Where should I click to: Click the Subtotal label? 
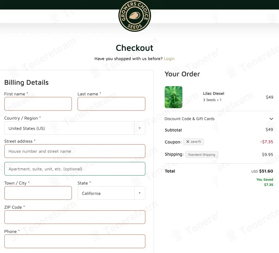coord(173,130)
